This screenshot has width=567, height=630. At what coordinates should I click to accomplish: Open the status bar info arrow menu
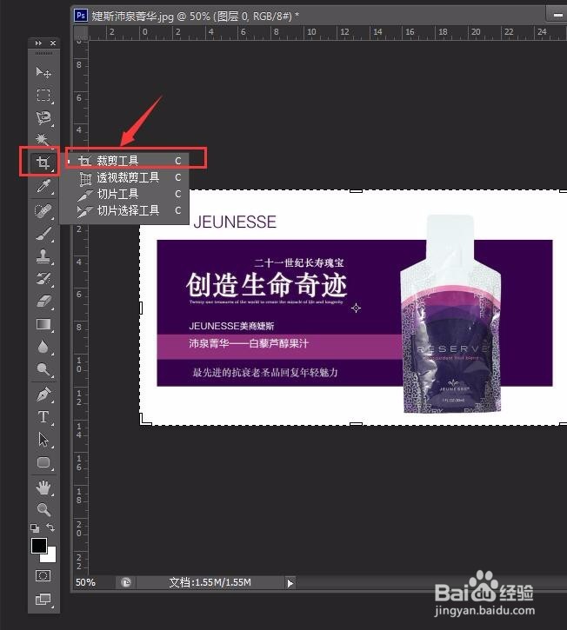pyautogui.click(x=290, y=583)
